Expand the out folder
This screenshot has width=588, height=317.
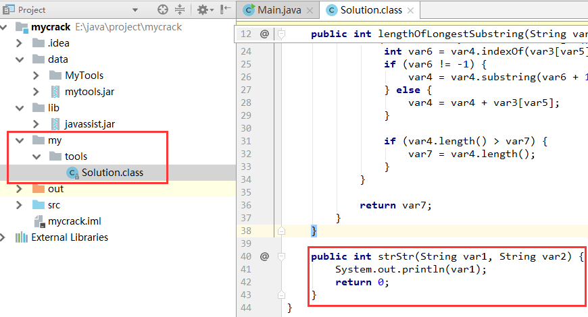[x=20, y=189]
